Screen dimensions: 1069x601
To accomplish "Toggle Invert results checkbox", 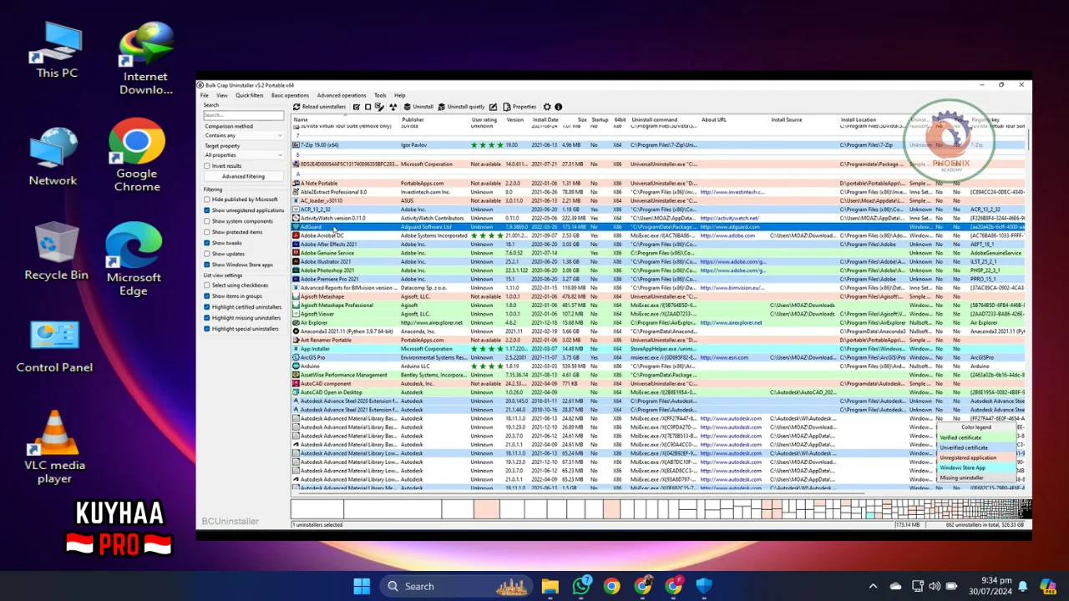I will 207,166.
